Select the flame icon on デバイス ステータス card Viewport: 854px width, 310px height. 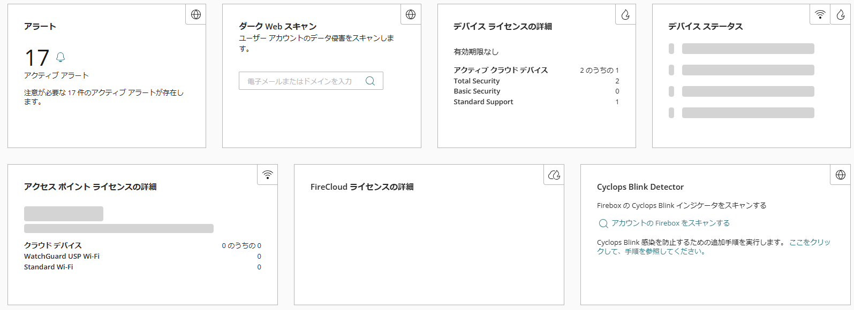tap(841, 14)
